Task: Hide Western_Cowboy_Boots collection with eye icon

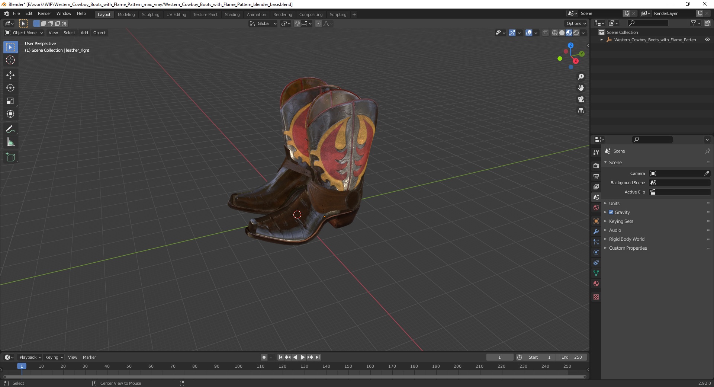Action: [707, 39]
